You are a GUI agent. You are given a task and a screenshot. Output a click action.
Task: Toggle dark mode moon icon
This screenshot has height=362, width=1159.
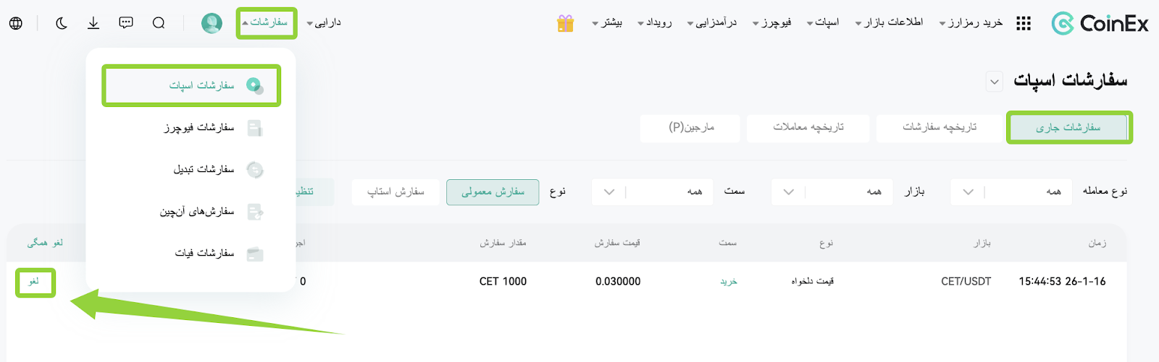coord(62,23)
